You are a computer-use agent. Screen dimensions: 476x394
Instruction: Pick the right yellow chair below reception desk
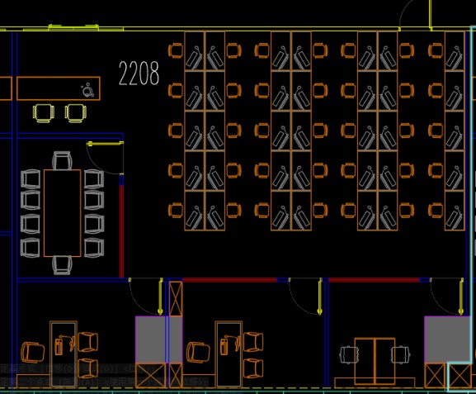point(76,113)
